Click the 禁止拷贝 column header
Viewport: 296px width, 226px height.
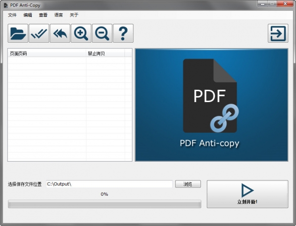(105, 54)
